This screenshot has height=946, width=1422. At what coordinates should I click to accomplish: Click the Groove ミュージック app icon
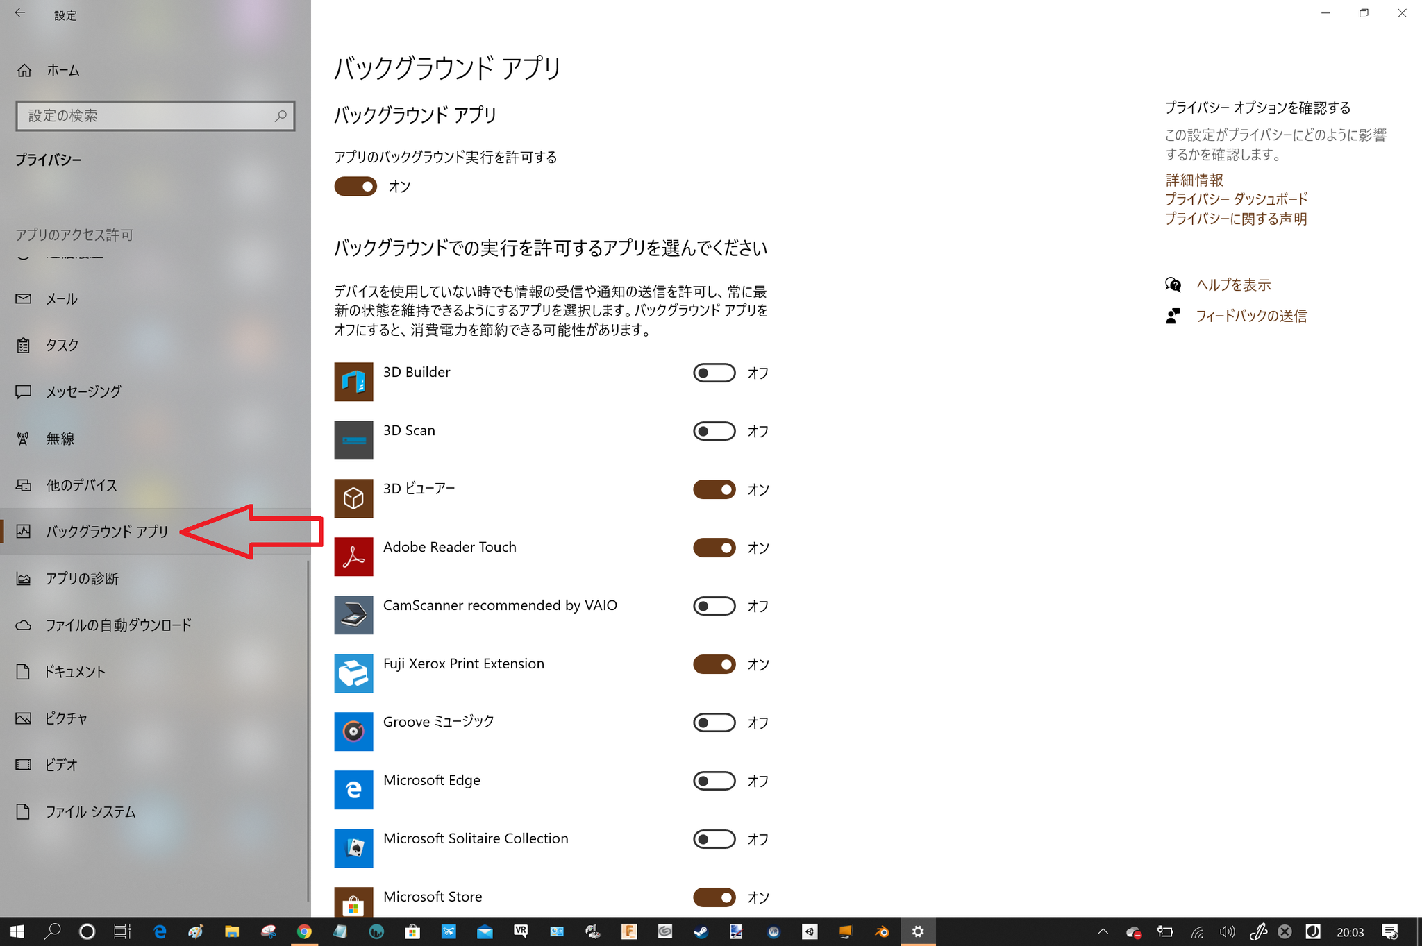tap(353, 732)
